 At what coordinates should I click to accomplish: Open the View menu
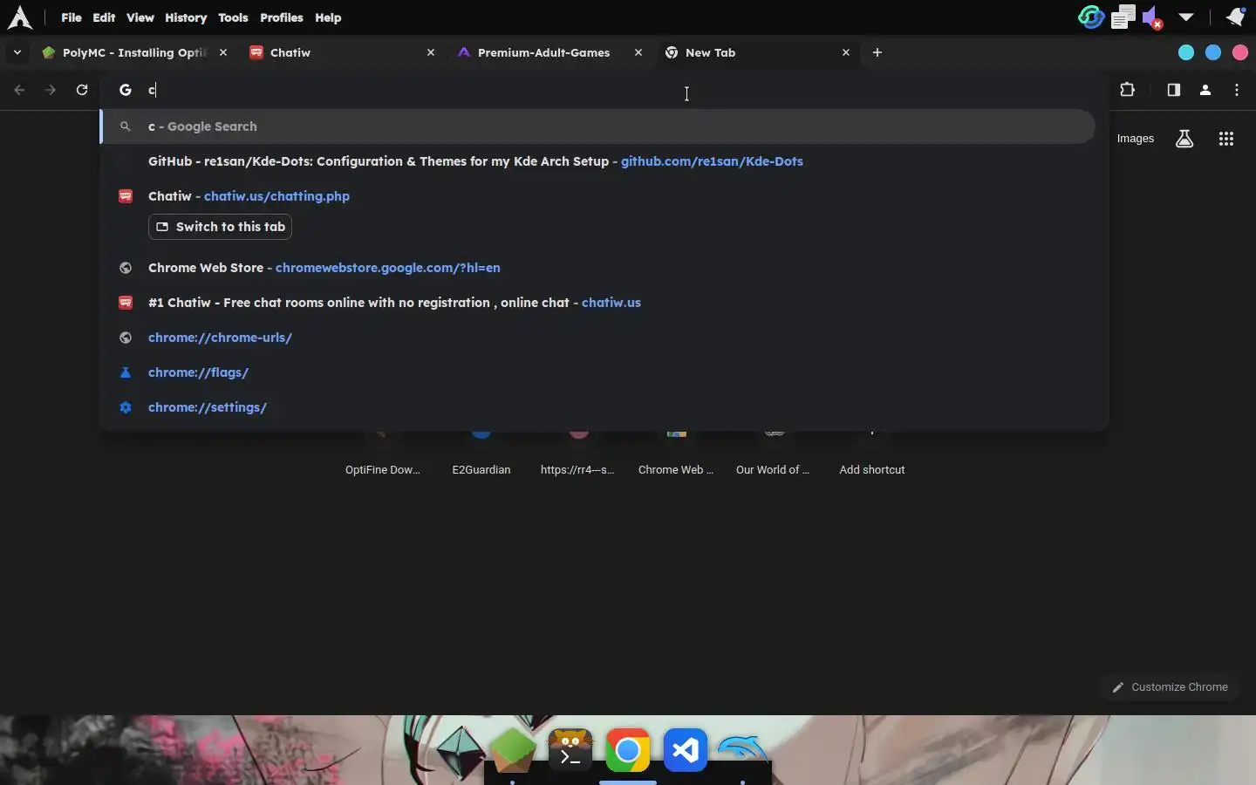[x=140, y=17]
